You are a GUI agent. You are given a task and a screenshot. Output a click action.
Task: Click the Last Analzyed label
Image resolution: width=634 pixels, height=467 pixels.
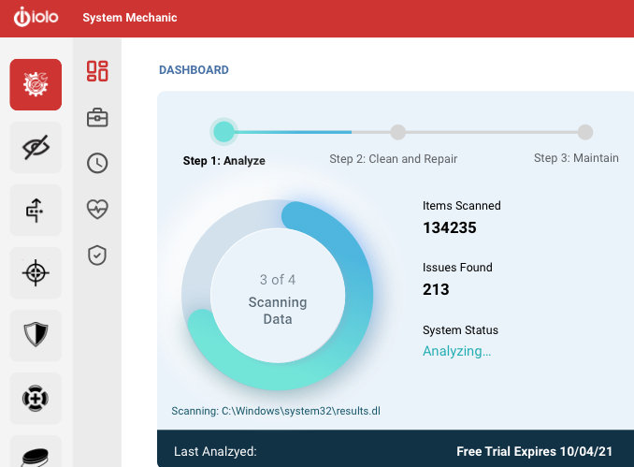pos(215,452)
